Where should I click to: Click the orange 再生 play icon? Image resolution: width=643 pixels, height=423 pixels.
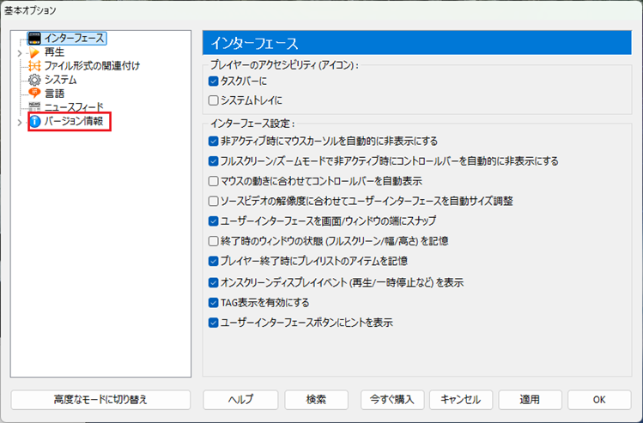click(34, 52)
